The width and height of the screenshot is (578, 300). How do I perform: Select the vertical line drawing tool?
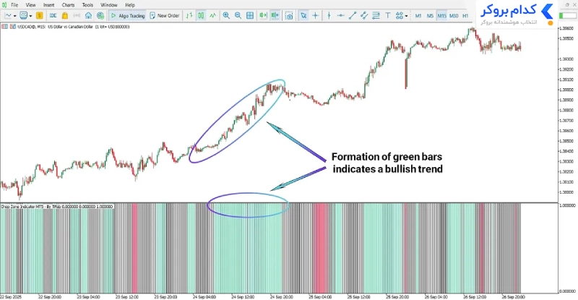[x=329, y=15]
